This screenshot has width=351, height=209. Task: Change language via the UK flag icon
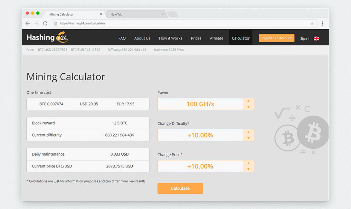click(x=316, y=39)
